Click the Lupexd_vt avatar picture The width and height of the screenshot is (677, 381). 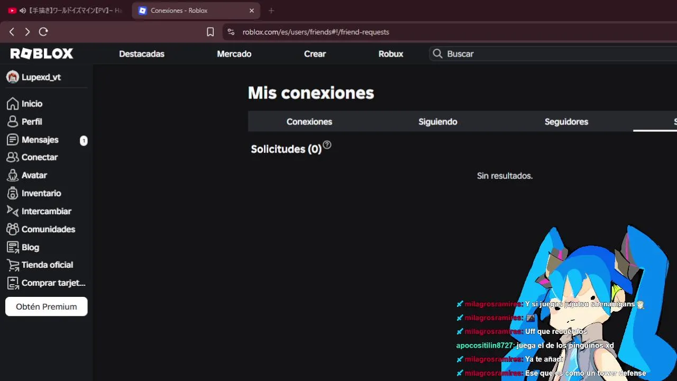(12, 77)
